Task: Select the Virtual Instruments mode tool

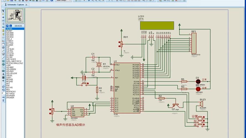Action: 3,54
